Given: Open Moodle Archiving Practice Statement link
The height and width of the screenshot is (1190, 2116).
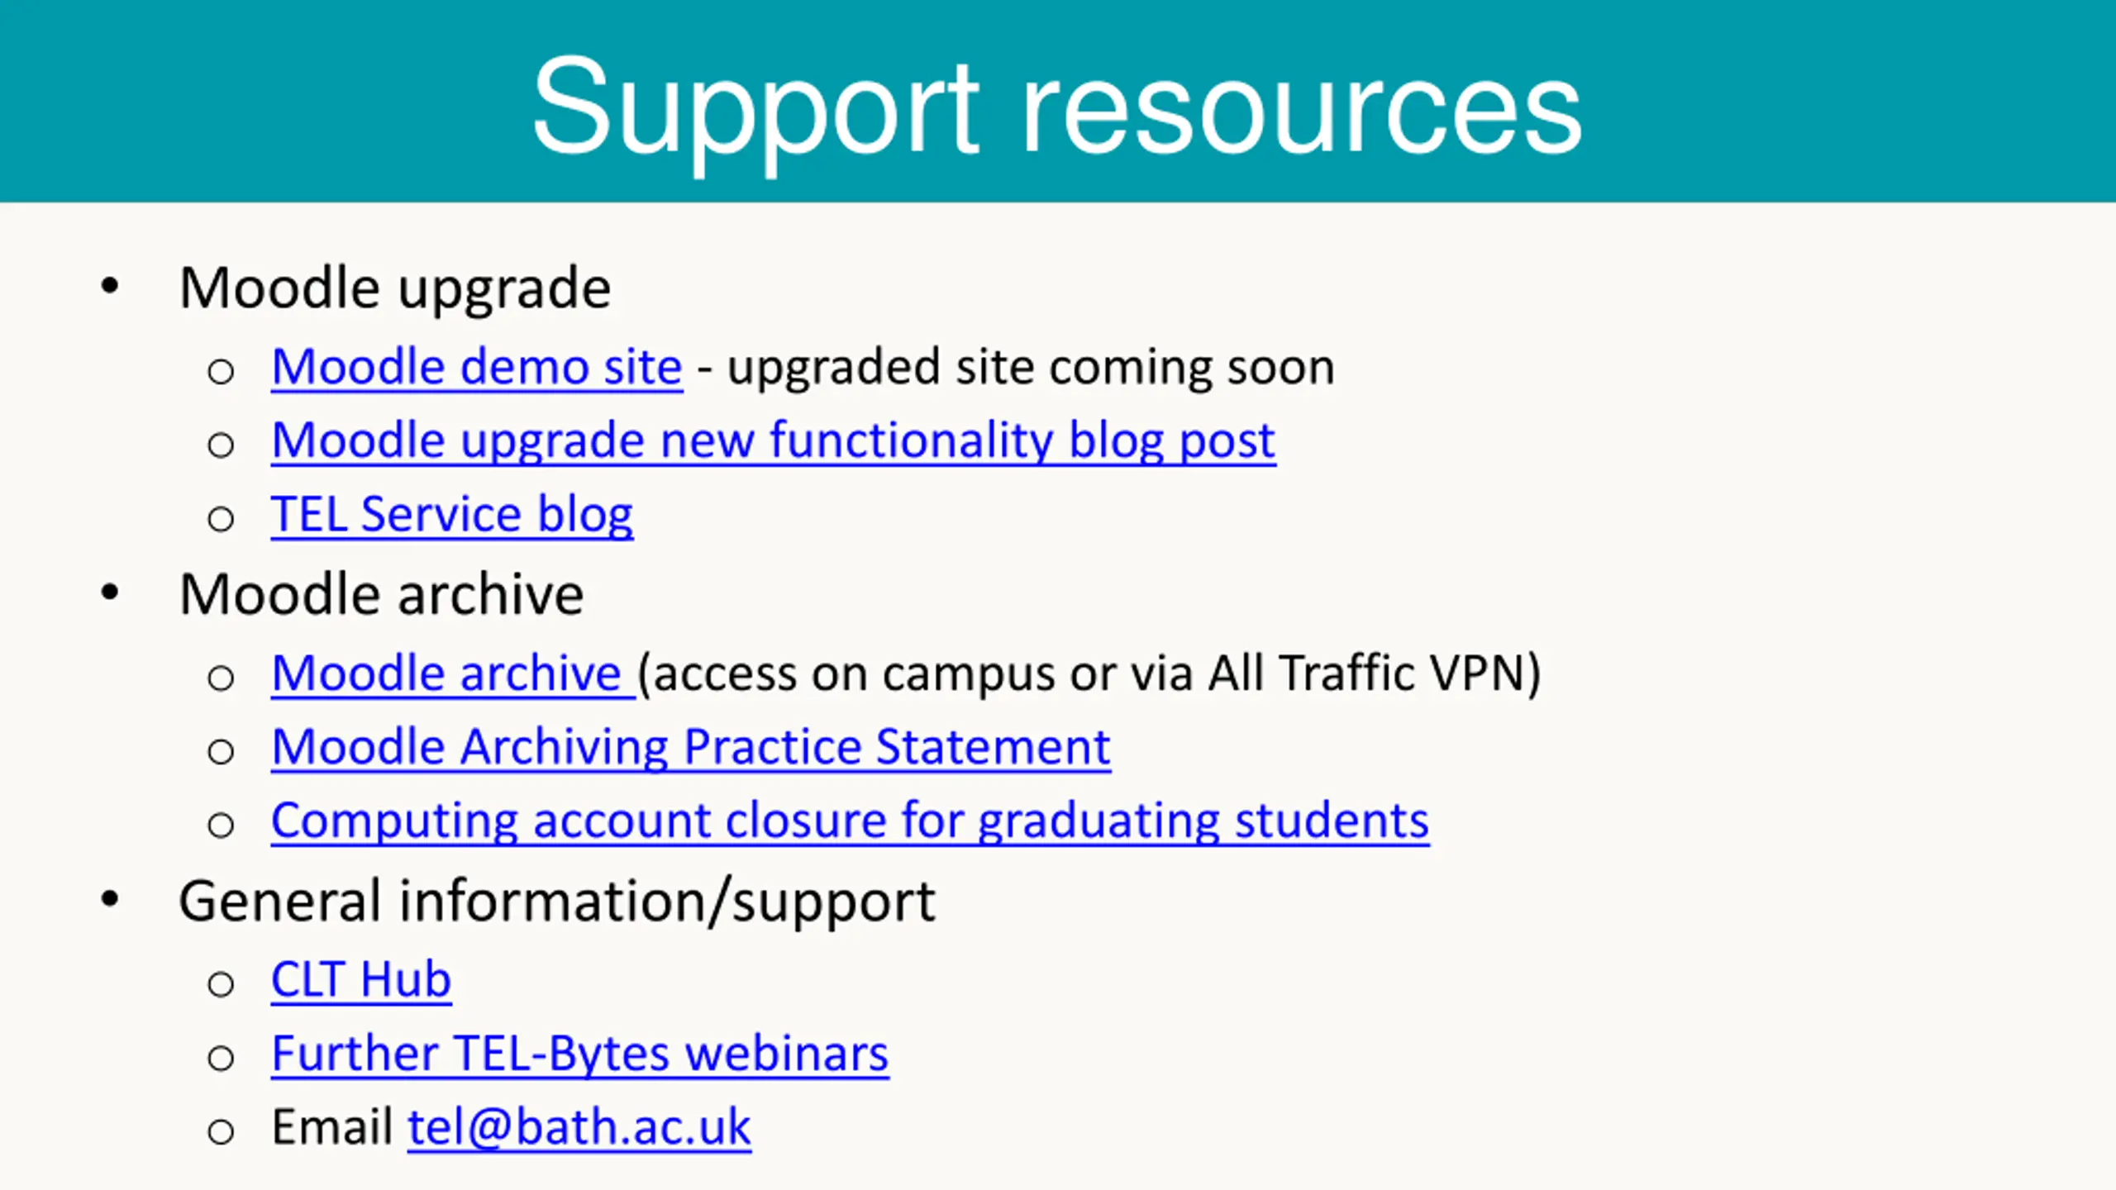Looking at the screenshot, I should pyautogui.click(x=691, y=748).
